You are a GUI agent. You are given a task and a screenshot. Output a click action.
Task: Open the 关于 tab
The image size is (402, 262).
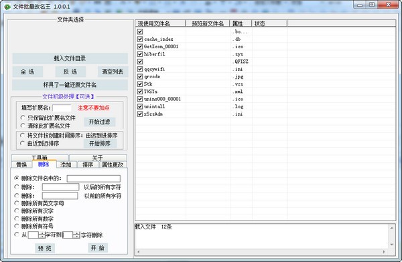point(98,158)
